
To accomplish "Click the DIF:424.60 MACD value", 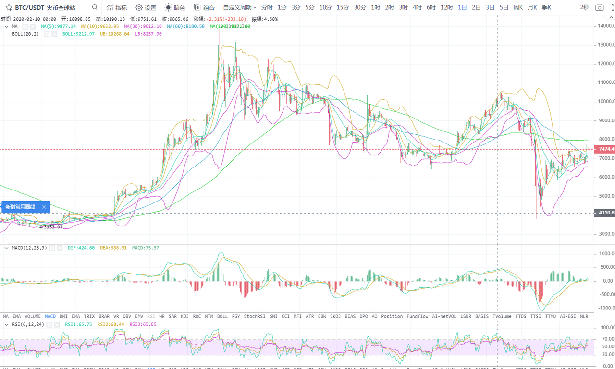I will [x=81, y=248].
